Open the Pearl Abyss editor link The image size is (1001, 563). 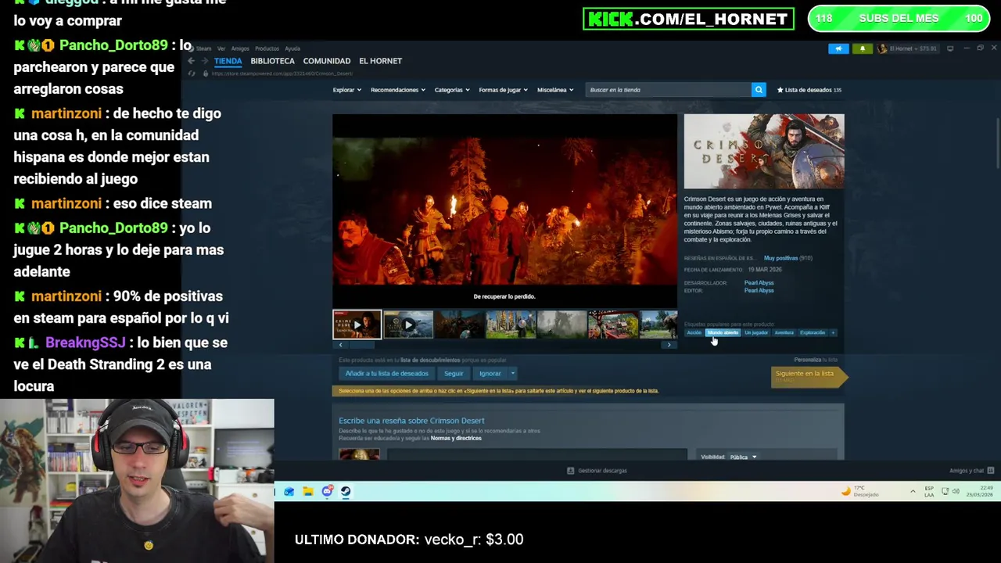759,291
